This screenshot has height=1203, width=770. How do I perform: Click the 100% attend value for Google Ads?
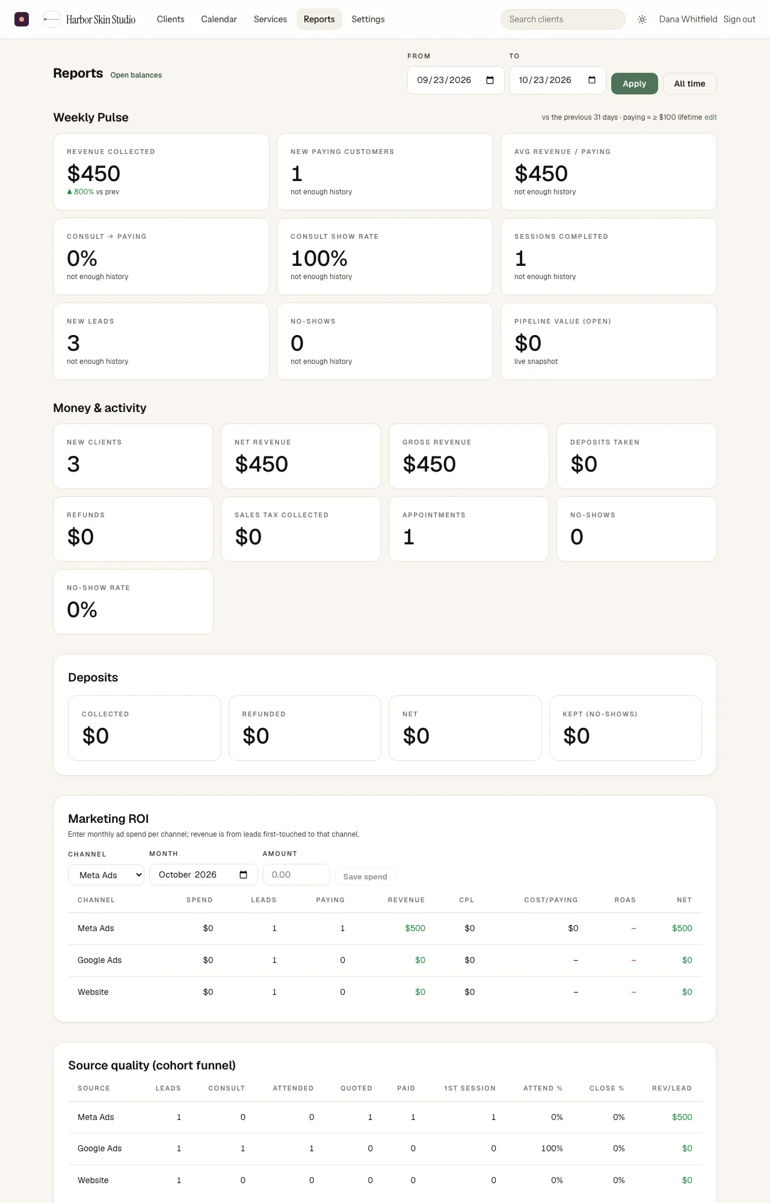pyautogui.click(x=552, y=1149)
